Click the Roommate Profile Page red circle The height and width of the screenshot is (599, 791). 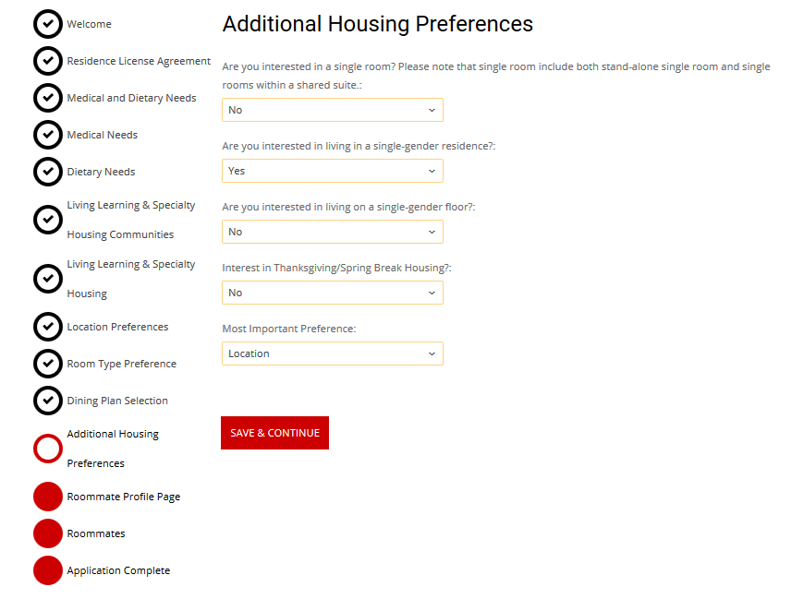click(x=48, y=497)
